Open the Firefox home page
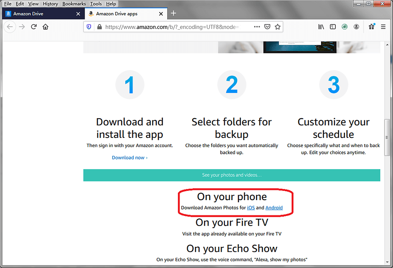This screenshot has width=393, height=268. 45,27
